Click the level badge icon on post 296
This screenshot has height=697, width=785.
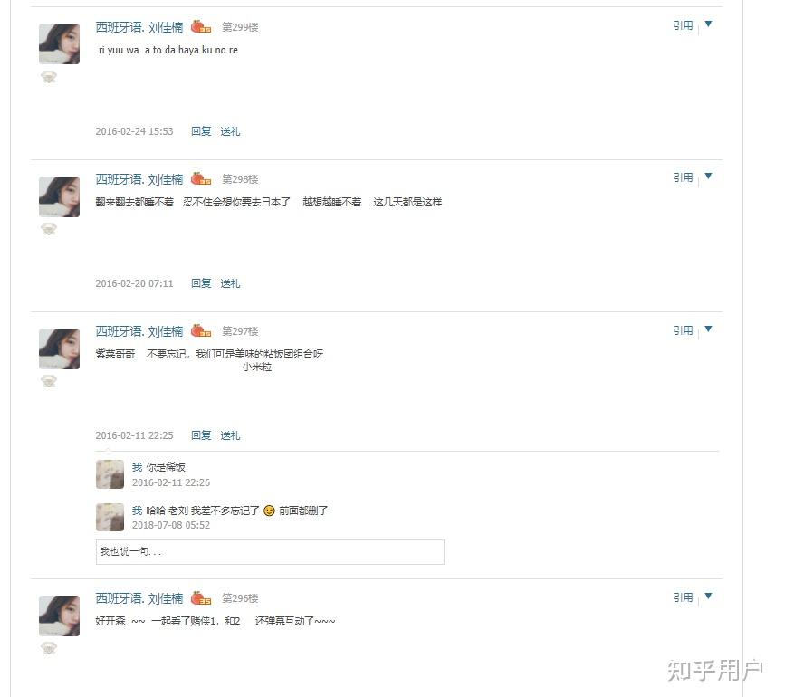point(201,597)
